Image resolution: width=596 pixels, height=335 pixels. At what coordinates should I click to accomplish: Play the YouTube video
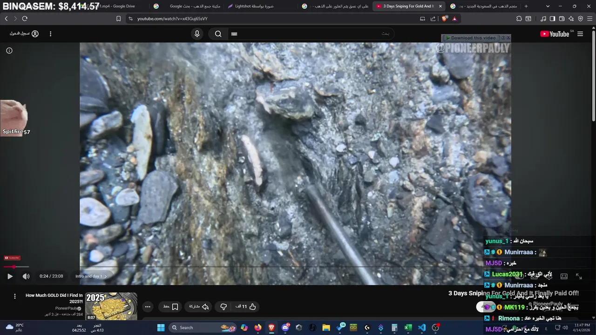10,276
